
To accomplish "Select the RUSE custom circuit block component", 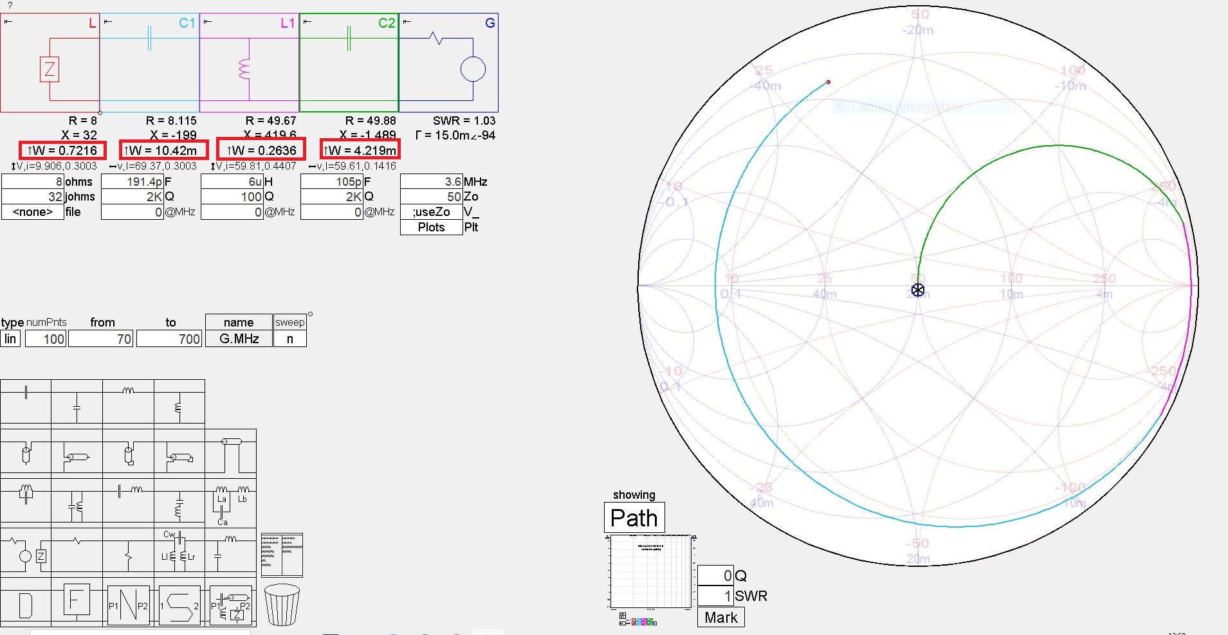I will tap(231, 605).
